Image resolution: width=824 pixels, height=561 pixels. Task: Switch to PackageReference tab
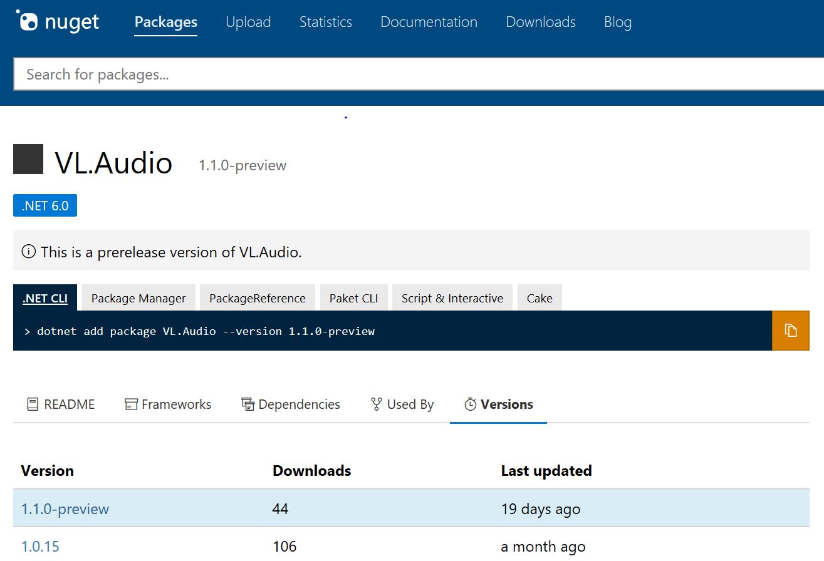click(x=258, y=298)
